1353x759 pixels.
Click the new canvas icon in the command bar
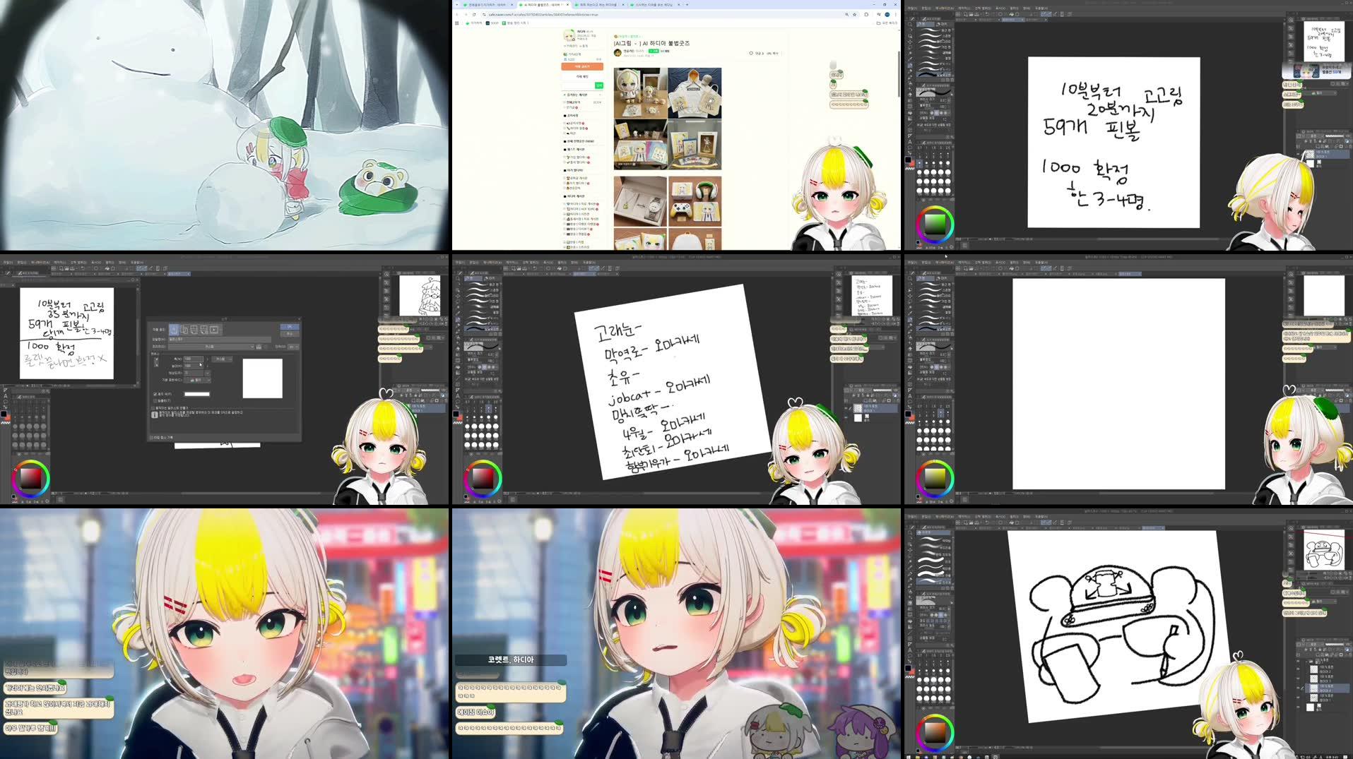pyautogui.click(x=958, y=14)
